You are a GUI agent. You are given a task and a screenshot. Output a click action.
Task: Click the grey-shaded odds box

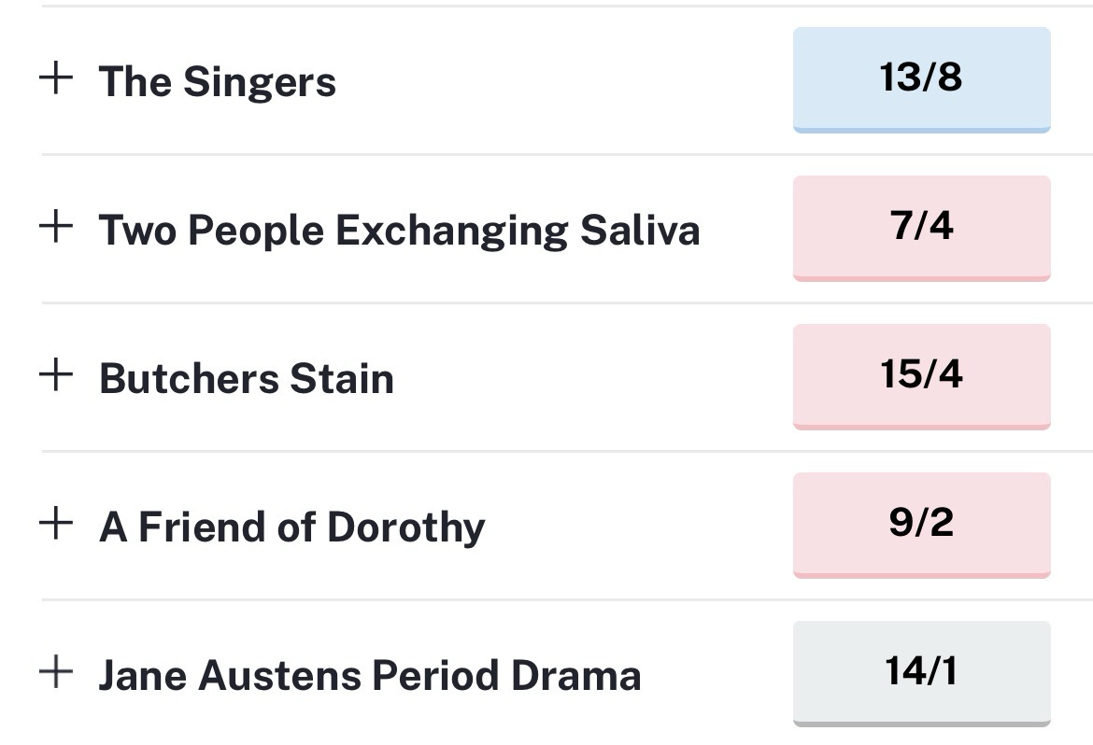(921, 672)
